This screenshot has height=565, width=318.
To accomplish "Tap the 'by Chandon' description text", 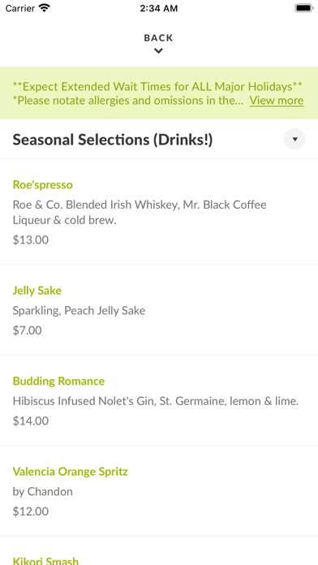I will pyautogui.click(x=42, y=492).
